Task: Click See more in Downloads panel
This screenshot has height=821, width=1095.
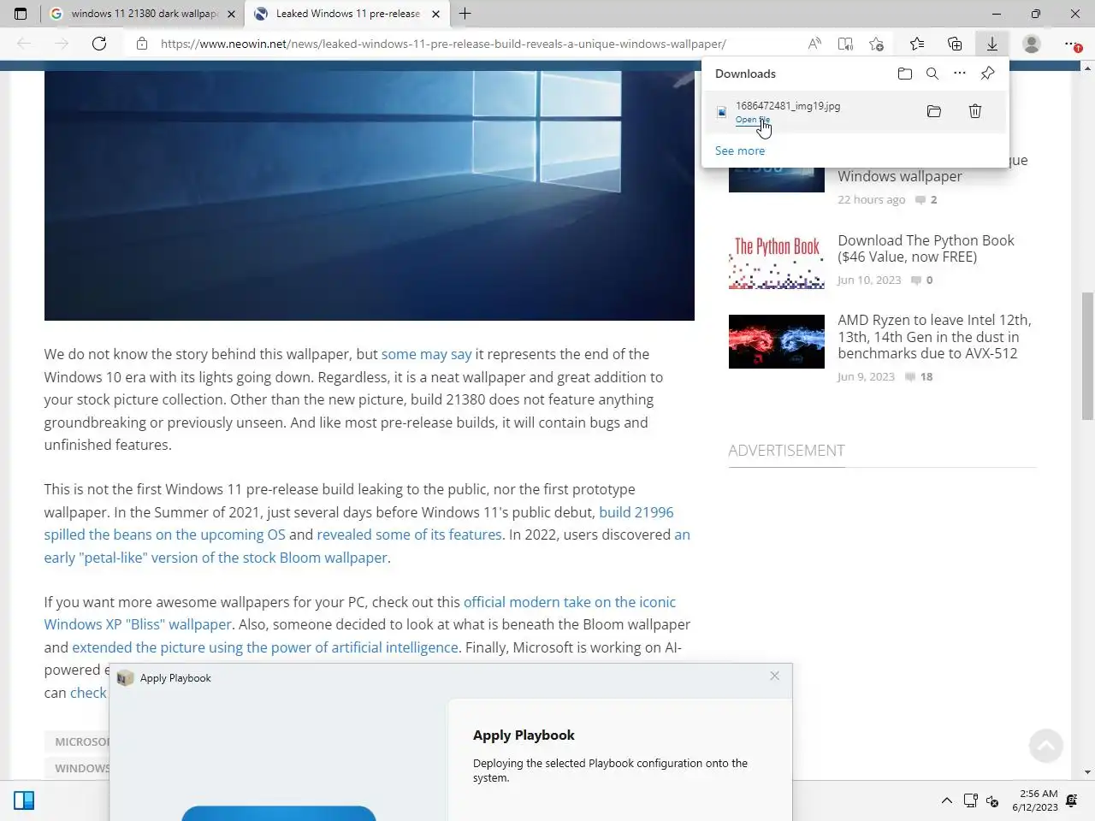Action: [740, 151]
